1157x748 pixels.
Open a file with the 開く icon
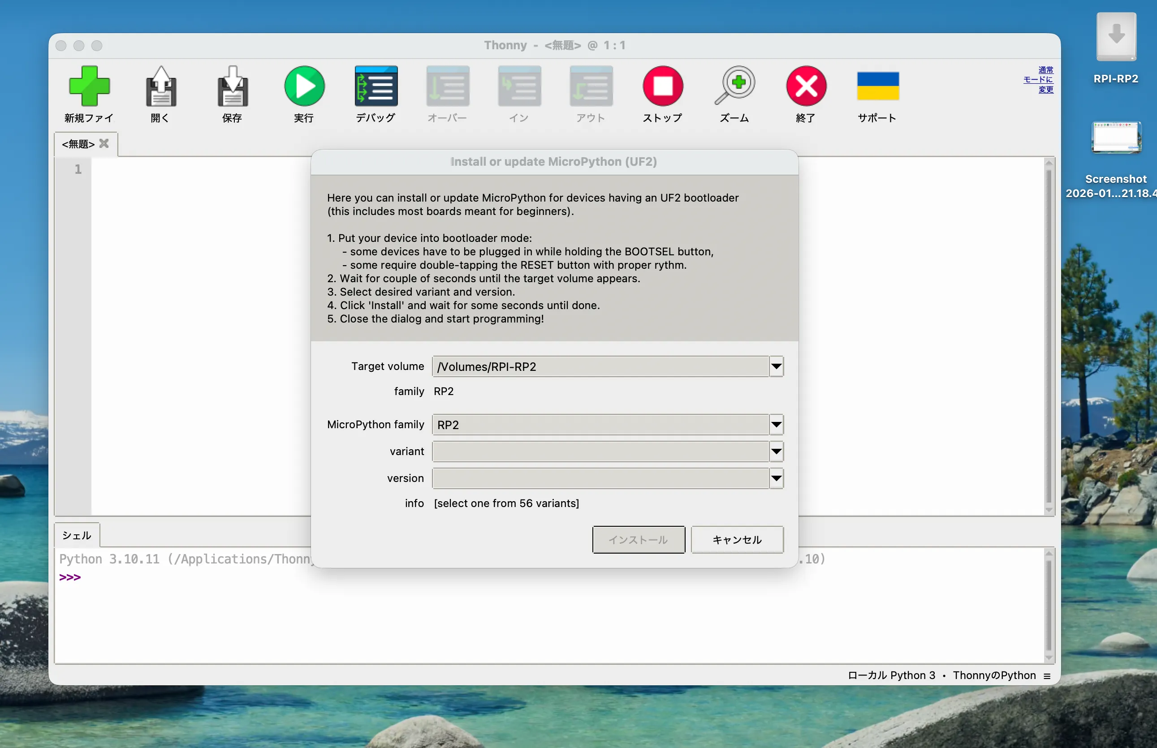[x=161, y=86]
